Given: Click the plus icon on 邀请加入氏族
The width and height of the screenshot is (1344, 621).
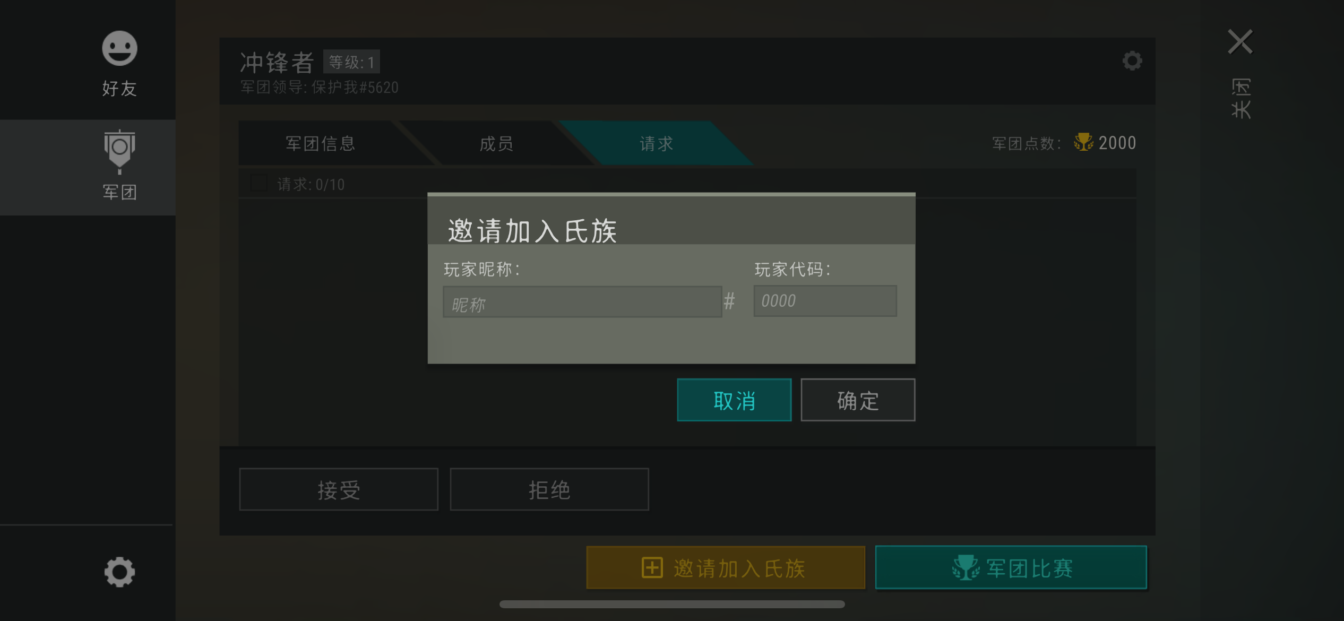Looking at the screenshot, I should [652, 567].
